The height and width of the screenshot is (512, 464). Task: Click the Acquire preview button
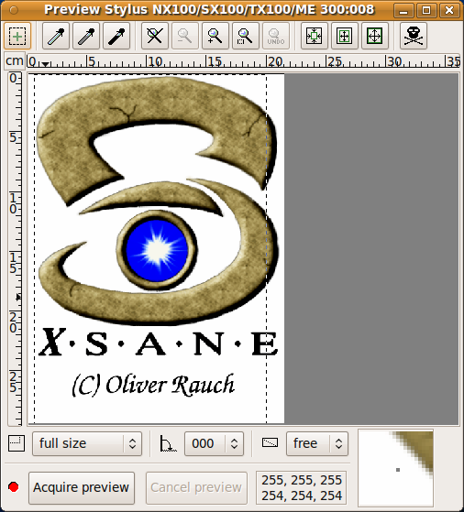(x=82, y=488)
